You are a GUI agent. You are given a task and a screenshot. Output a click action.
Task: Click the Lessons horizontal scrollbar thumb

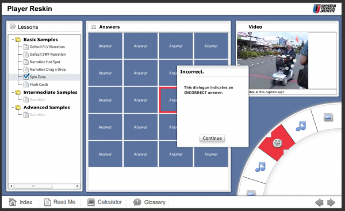(33, 186)
